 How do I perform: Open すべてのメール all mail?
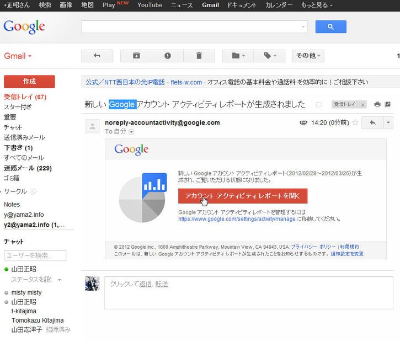tap(24, 158)
